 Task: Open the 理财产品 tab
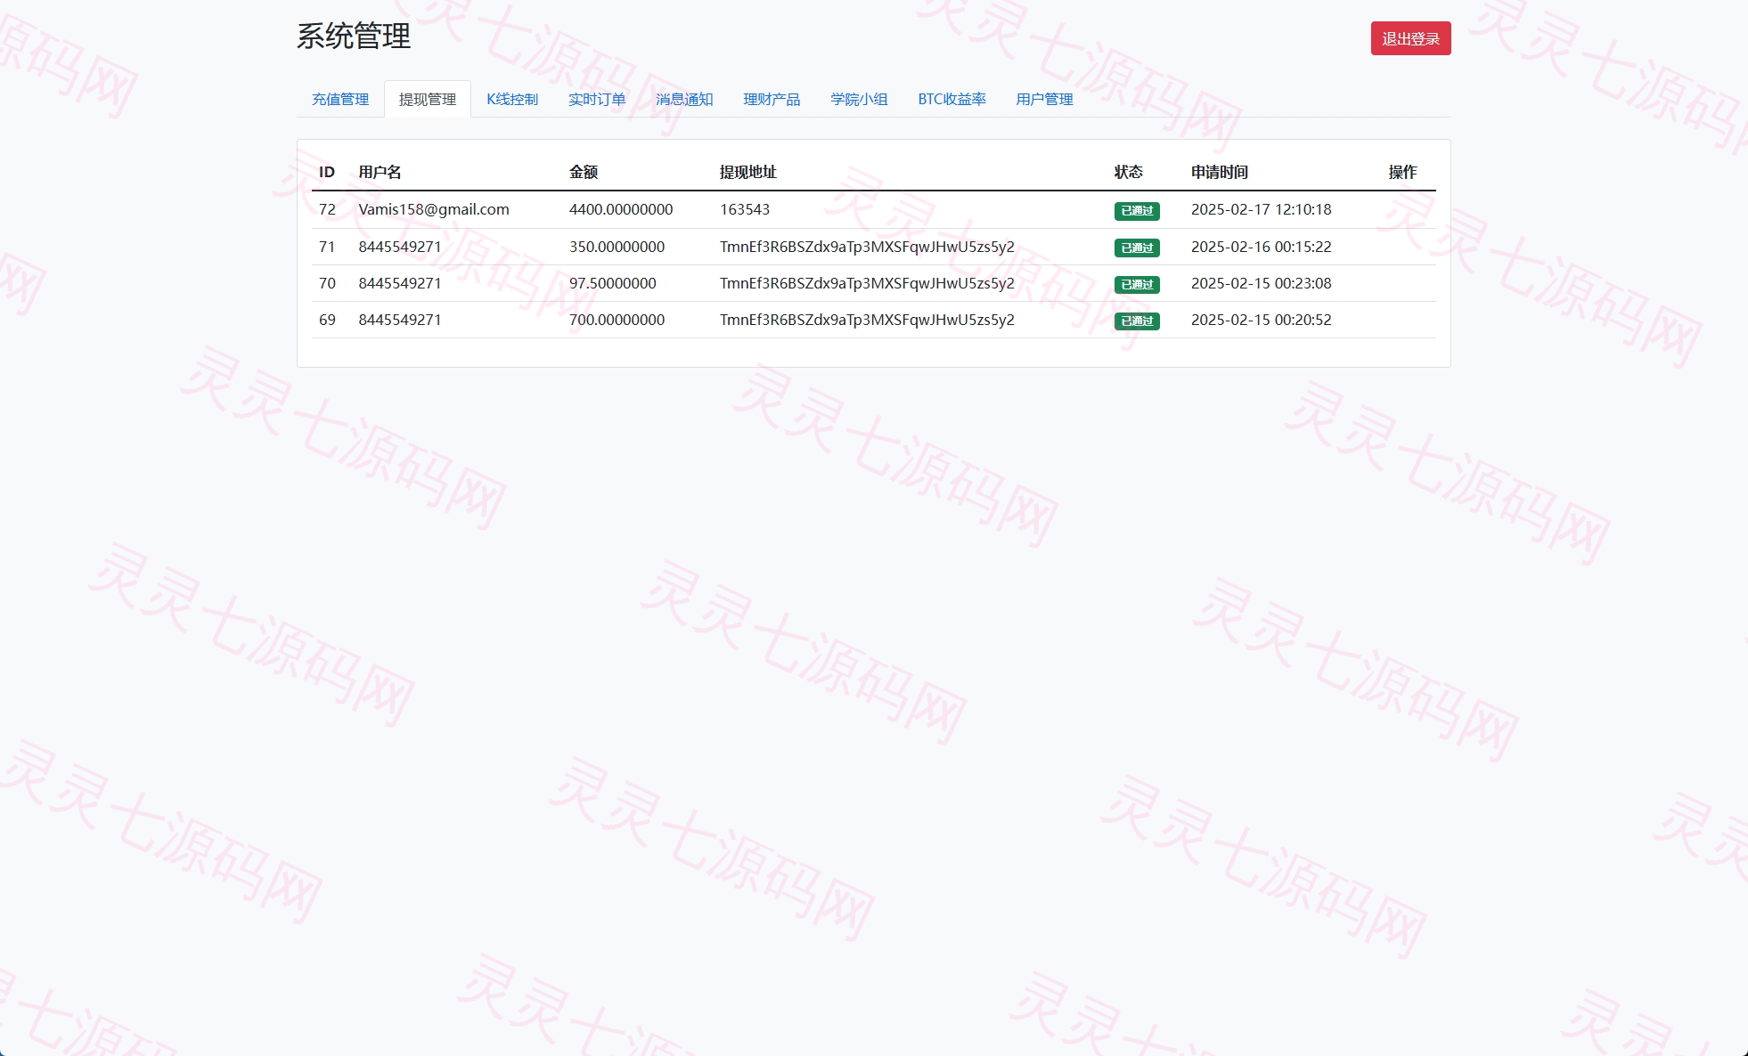point(772,99)
